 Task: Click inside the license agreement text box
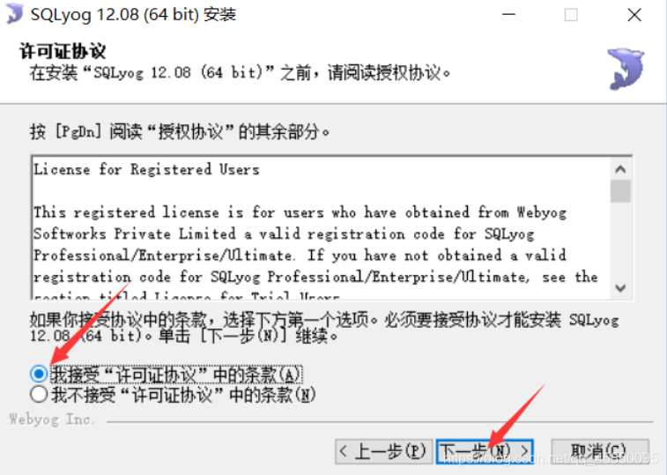(321, 228)
